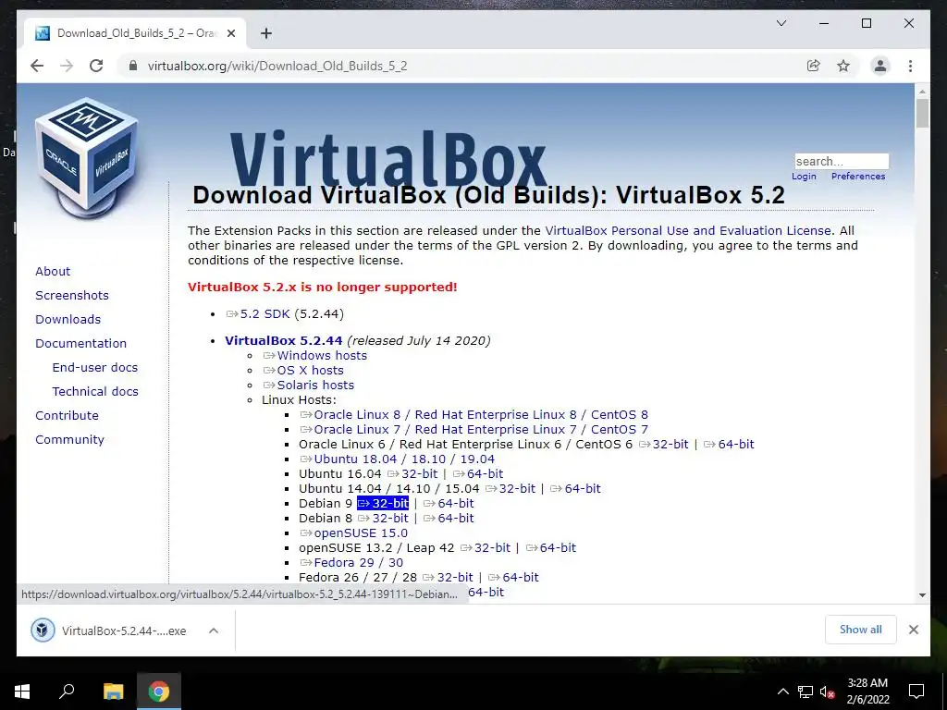Open Documentation in the sidebar
The height and width of the screenshot is (710, 947).
[81, 343]
